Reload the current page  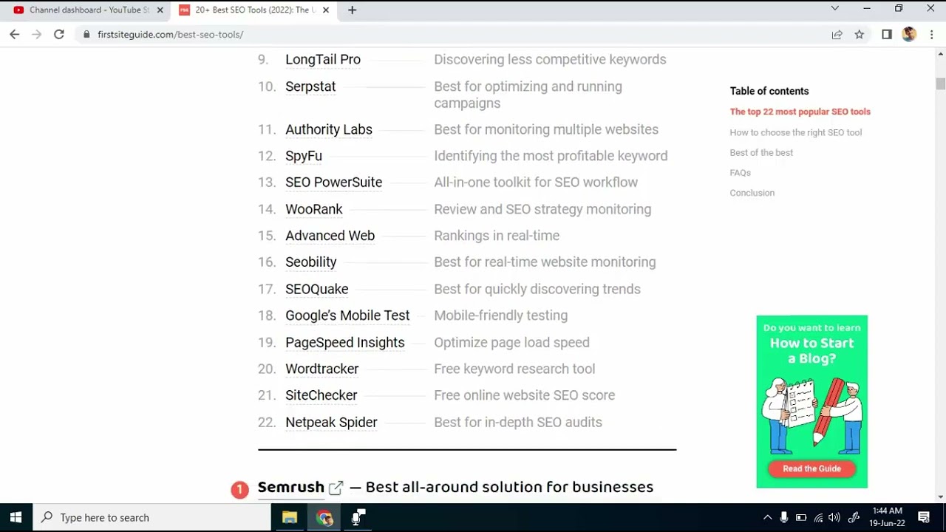click(59, 35)
